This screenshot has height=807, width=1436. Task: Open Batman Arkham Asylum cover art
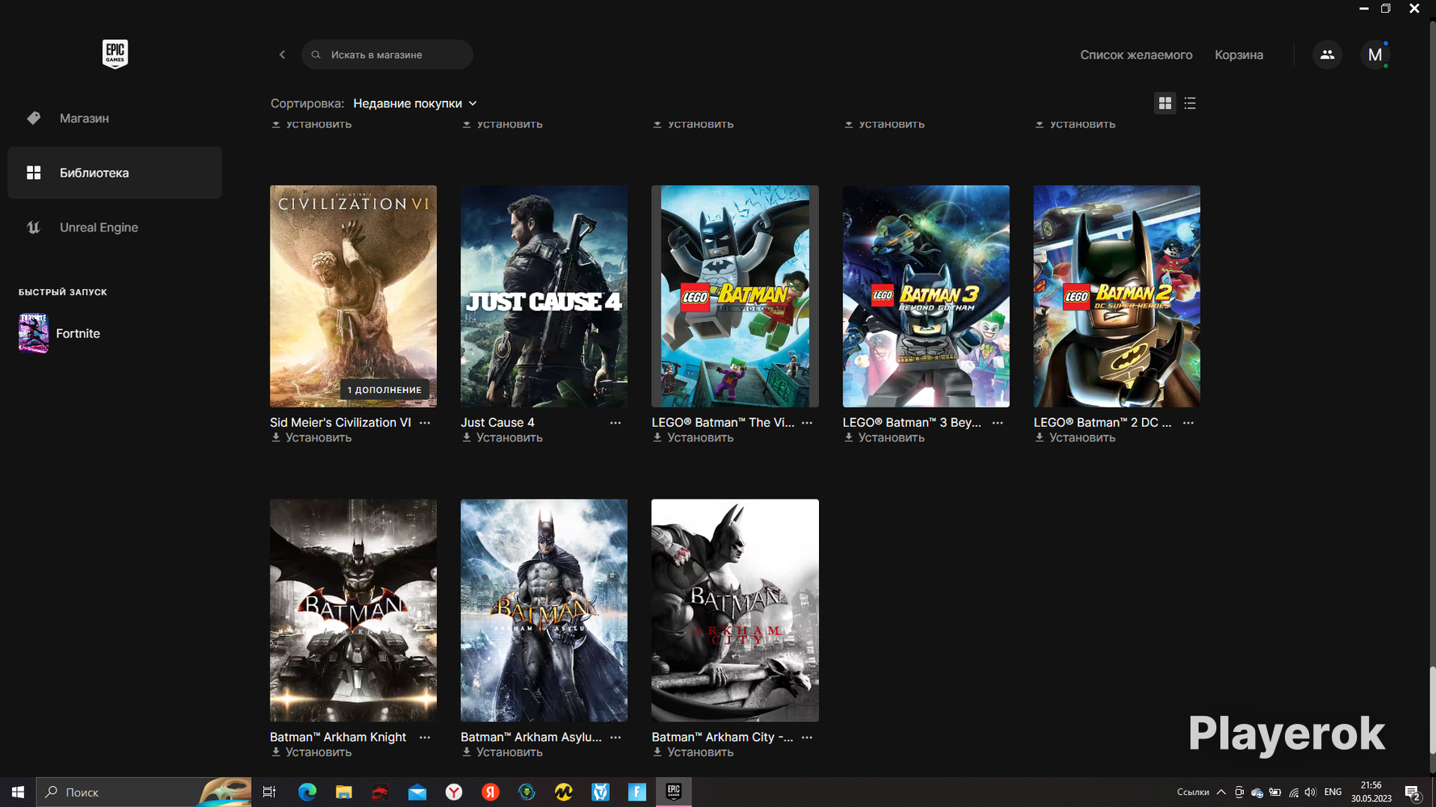(544, 610)
